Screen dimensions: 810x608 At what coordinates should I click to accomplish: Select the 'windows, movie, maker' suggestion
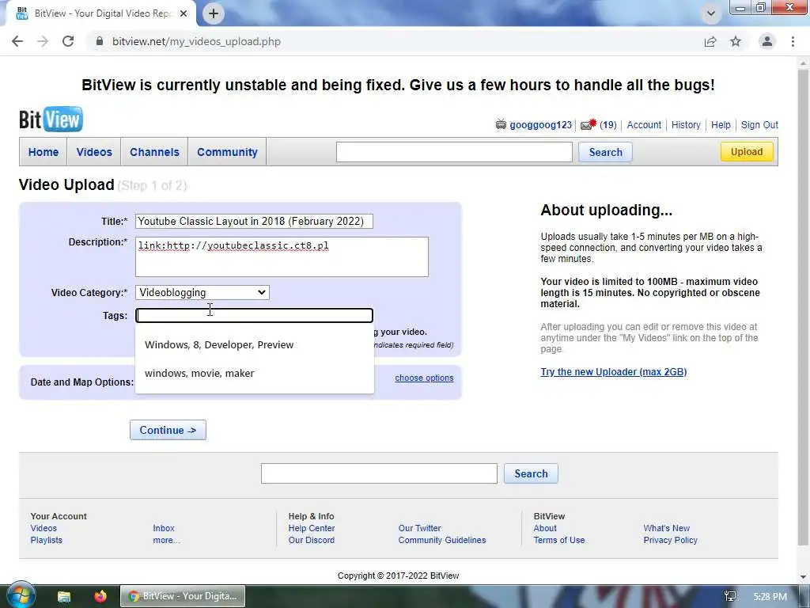click(255, 374)
